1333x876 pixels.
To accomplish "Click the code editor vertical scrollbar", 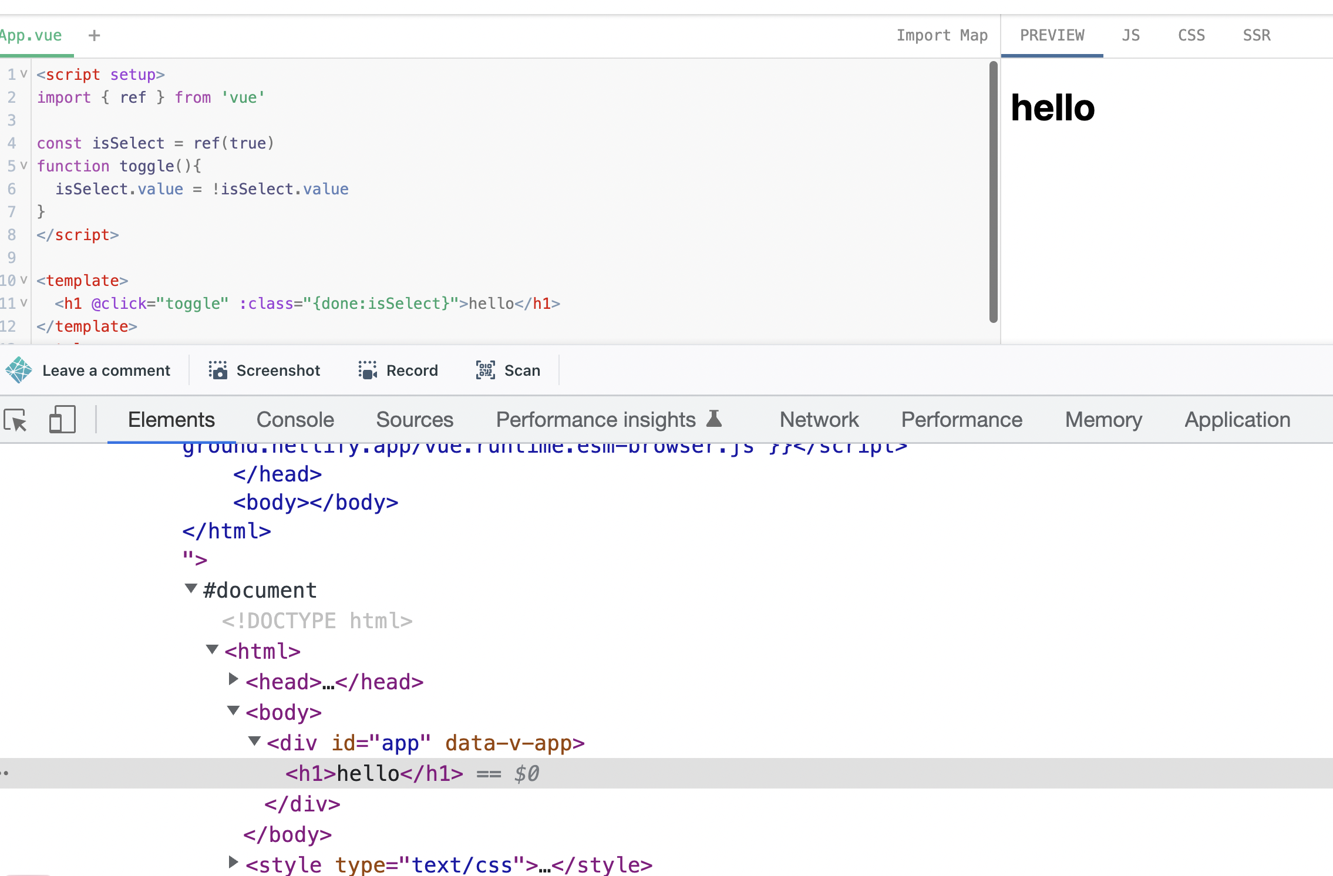I will [993, 192].
